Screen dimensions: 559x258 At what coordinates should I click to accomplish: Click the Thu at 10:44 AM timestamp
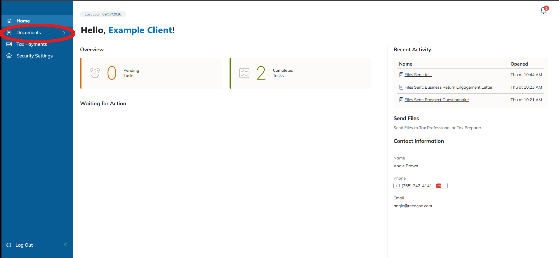(x=526, y=75)
